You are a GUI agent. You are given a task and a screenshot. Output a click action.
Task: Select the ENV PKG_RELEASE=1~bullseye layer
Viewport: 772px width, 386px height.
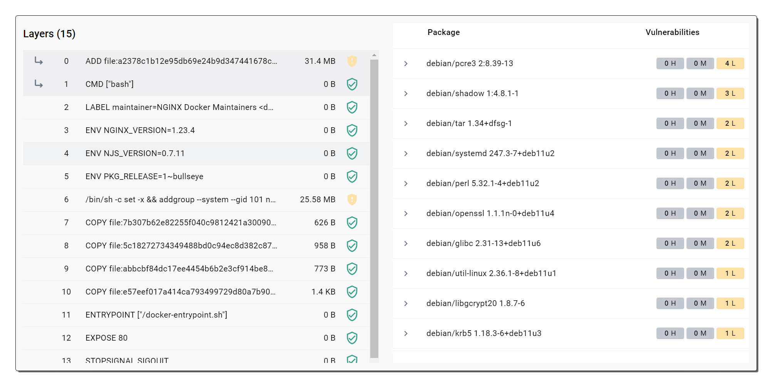[196, 176]
